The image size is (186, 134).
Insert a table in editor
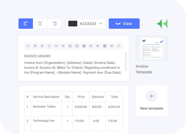tap(84, 46)
